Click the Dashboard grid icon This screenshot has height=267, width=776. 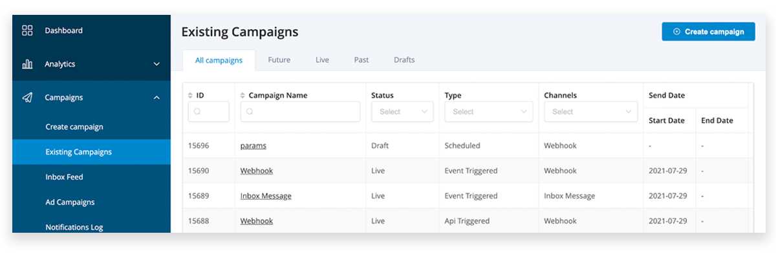27,30
